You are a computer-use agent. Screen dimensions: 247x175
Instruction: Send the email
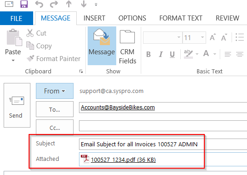point(17,105)
